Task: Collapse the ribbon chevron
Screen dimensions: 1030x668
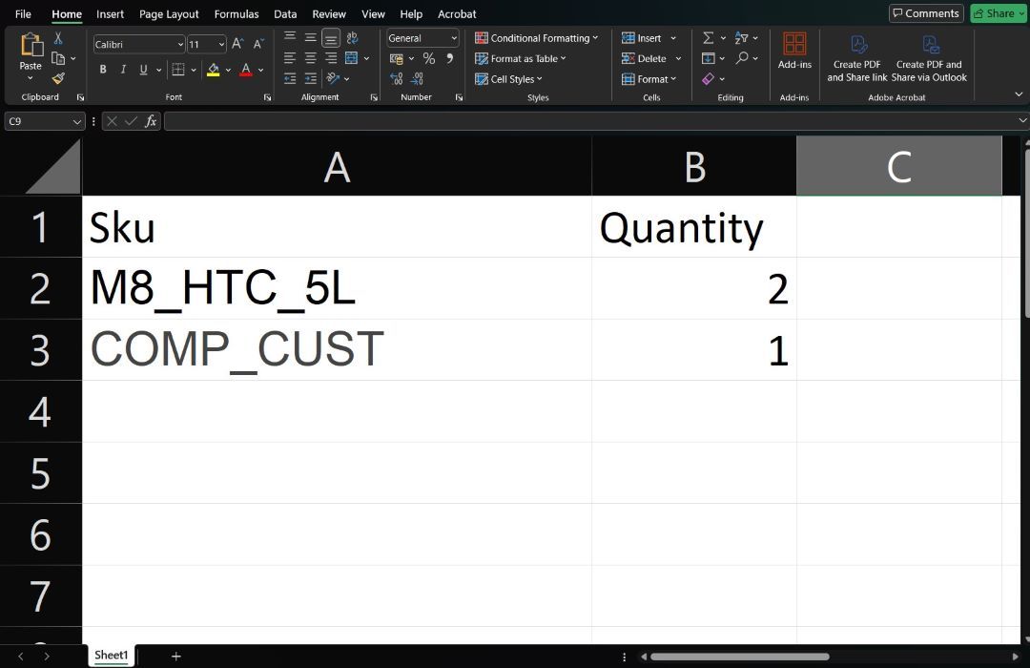Action: point(1019,94)
